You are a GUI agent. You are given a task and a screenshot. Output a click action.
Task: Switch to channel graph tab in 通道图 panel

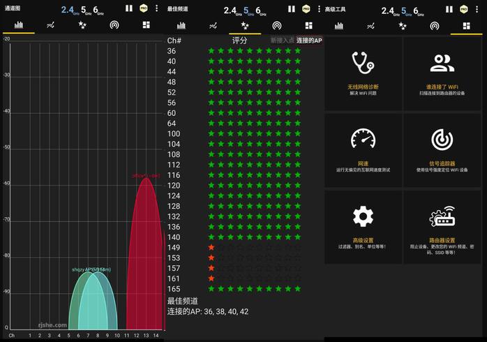19,25
